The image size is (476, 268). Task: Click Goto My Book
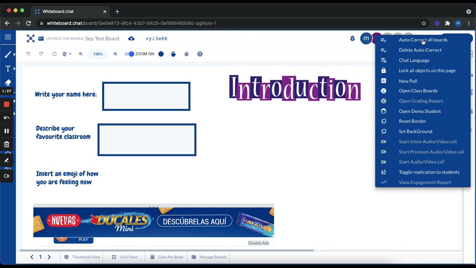coord(167,257)
